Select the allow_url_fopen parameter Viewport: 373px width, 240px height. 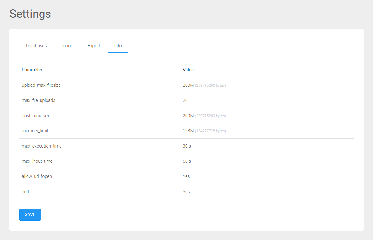click(x=37, y=176)
